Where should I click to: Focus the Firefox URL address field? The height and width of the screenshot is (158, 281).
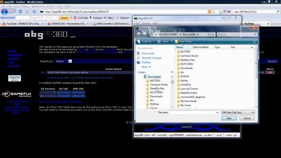(x=124, y=12)
